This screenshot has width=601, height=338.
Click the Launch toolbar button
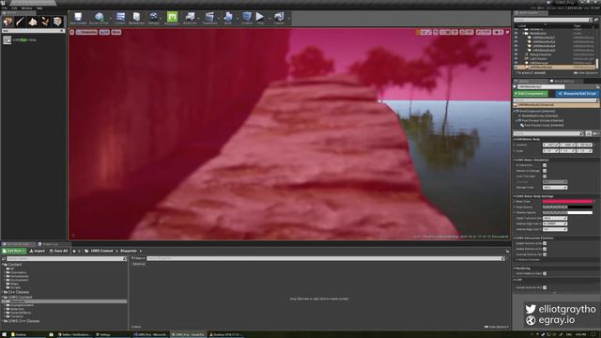(279, 18)
